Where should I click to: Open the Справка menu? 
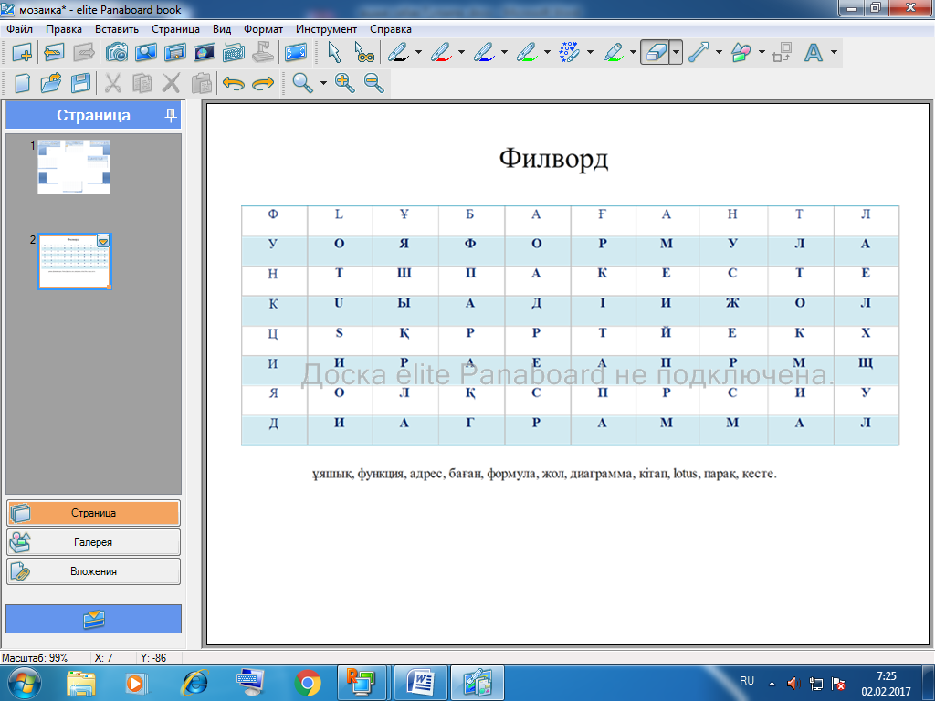391,29
